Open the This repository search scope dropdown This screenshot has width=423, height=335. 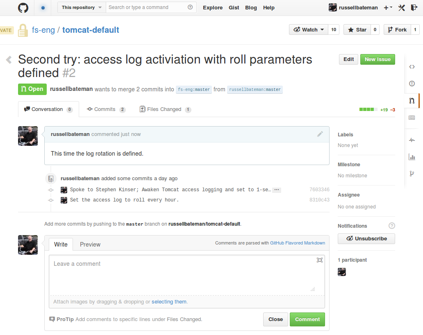point(82,7)
